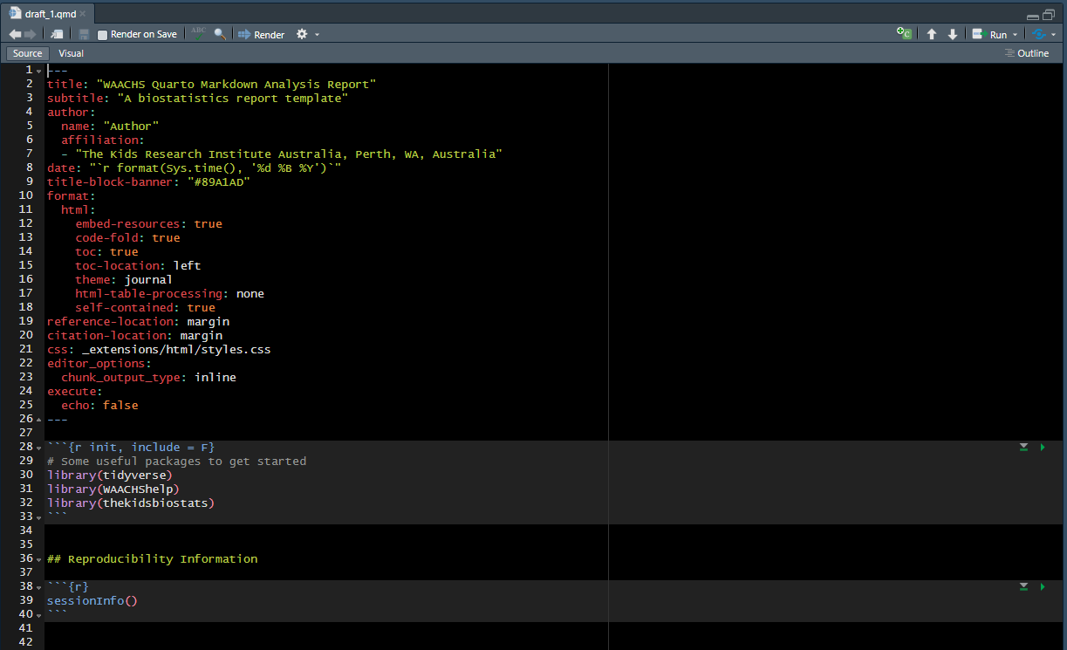The image size is (1067, 650).
Task: Collapse fold arrow at line 33
Action: [39, 517]
